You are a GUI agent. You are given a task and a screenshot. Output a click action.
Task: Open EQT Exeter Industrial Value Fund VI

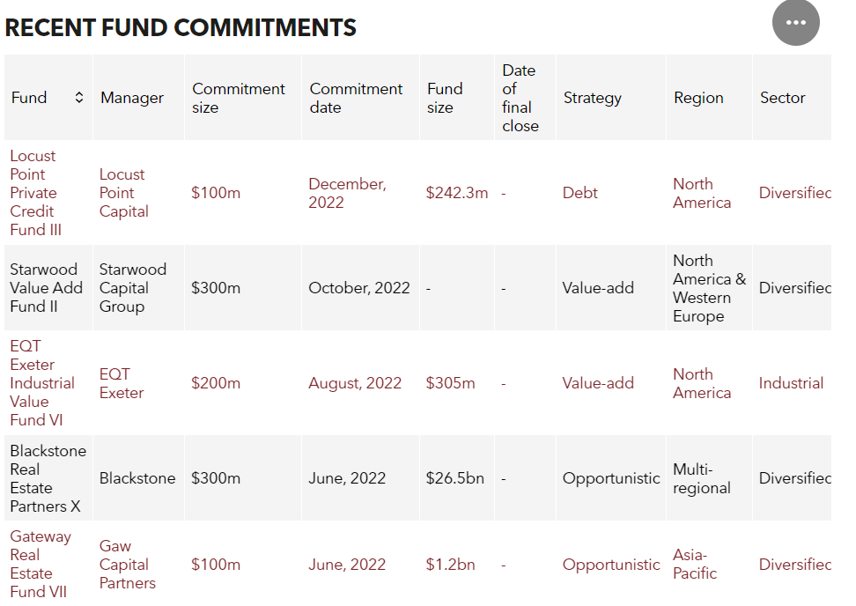click(42, 383)
